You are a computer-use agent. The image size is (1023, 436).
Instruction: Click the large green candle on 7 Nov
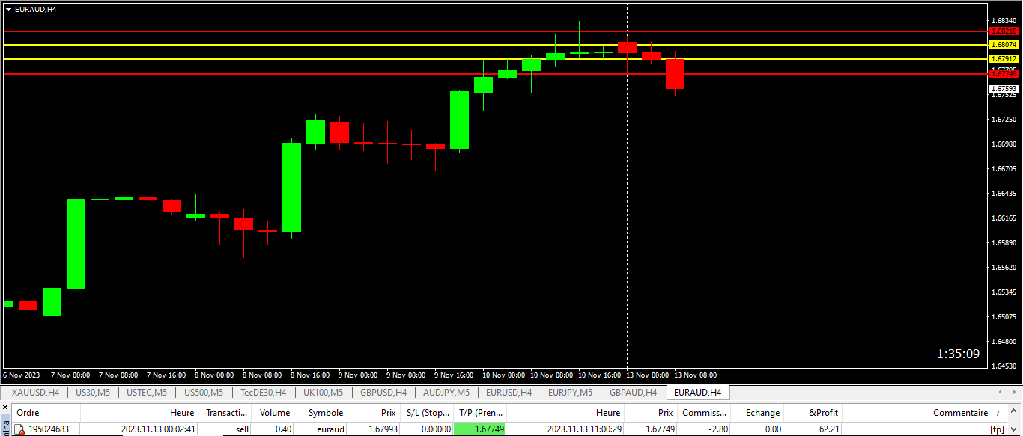(76, 243)
